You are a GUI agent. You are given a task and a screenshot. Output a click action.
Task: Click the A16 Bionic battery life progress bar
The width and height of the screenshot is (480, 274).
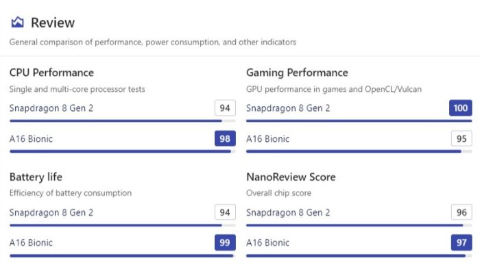(123, 256)
